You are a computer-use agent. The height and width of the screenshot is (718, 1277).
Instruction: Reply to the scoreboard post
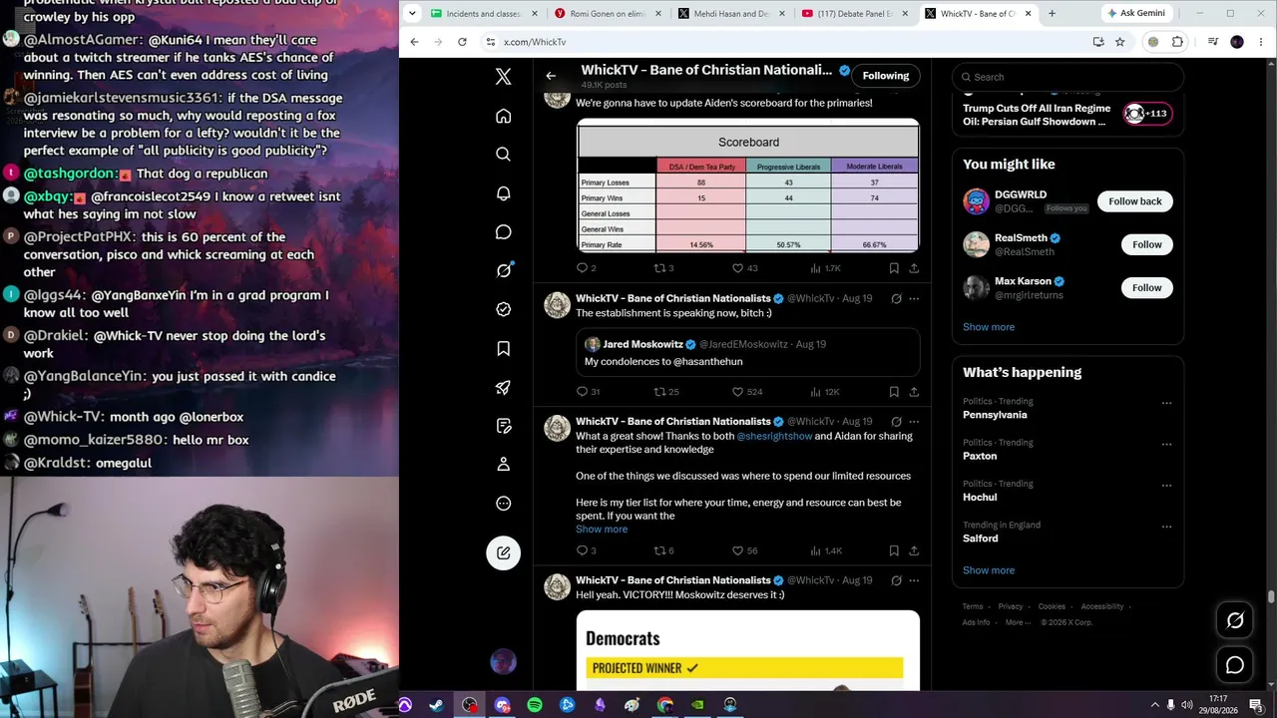[583, 268]
